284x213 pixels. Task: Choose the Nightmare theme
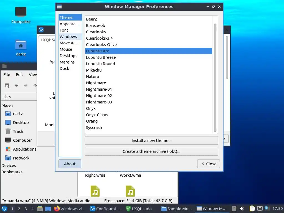(149, 83)
